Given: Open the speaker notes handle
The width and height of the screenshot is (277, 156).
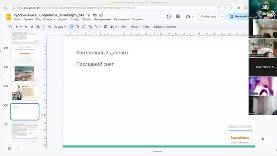Looking at the screenshot, I should [x=157, y=151].
